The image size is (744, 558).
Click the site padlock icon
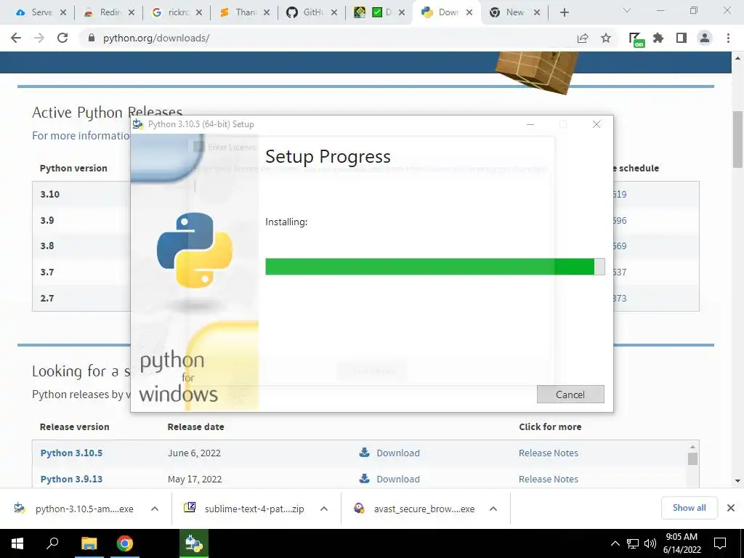[x=92, y=38]
